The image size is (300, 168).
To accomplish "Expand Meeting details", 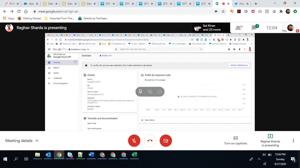I will [x=22, y=141].
